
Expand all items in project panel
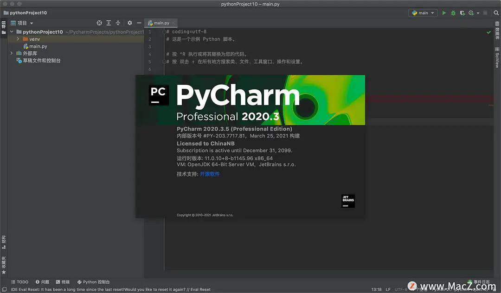point(109,23)
